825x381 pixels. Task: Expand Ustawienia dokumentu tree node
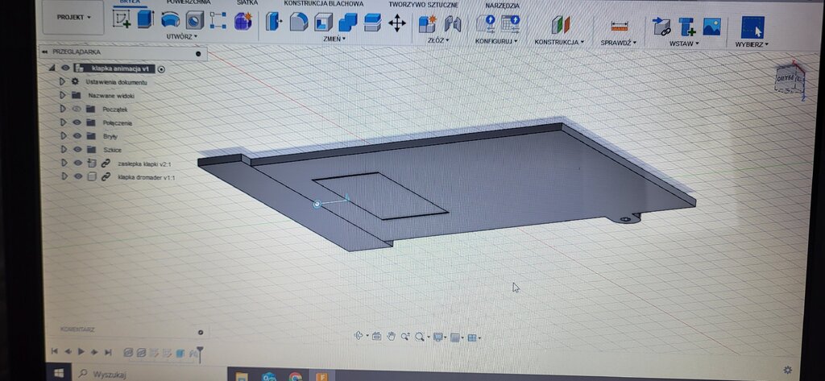62,82
